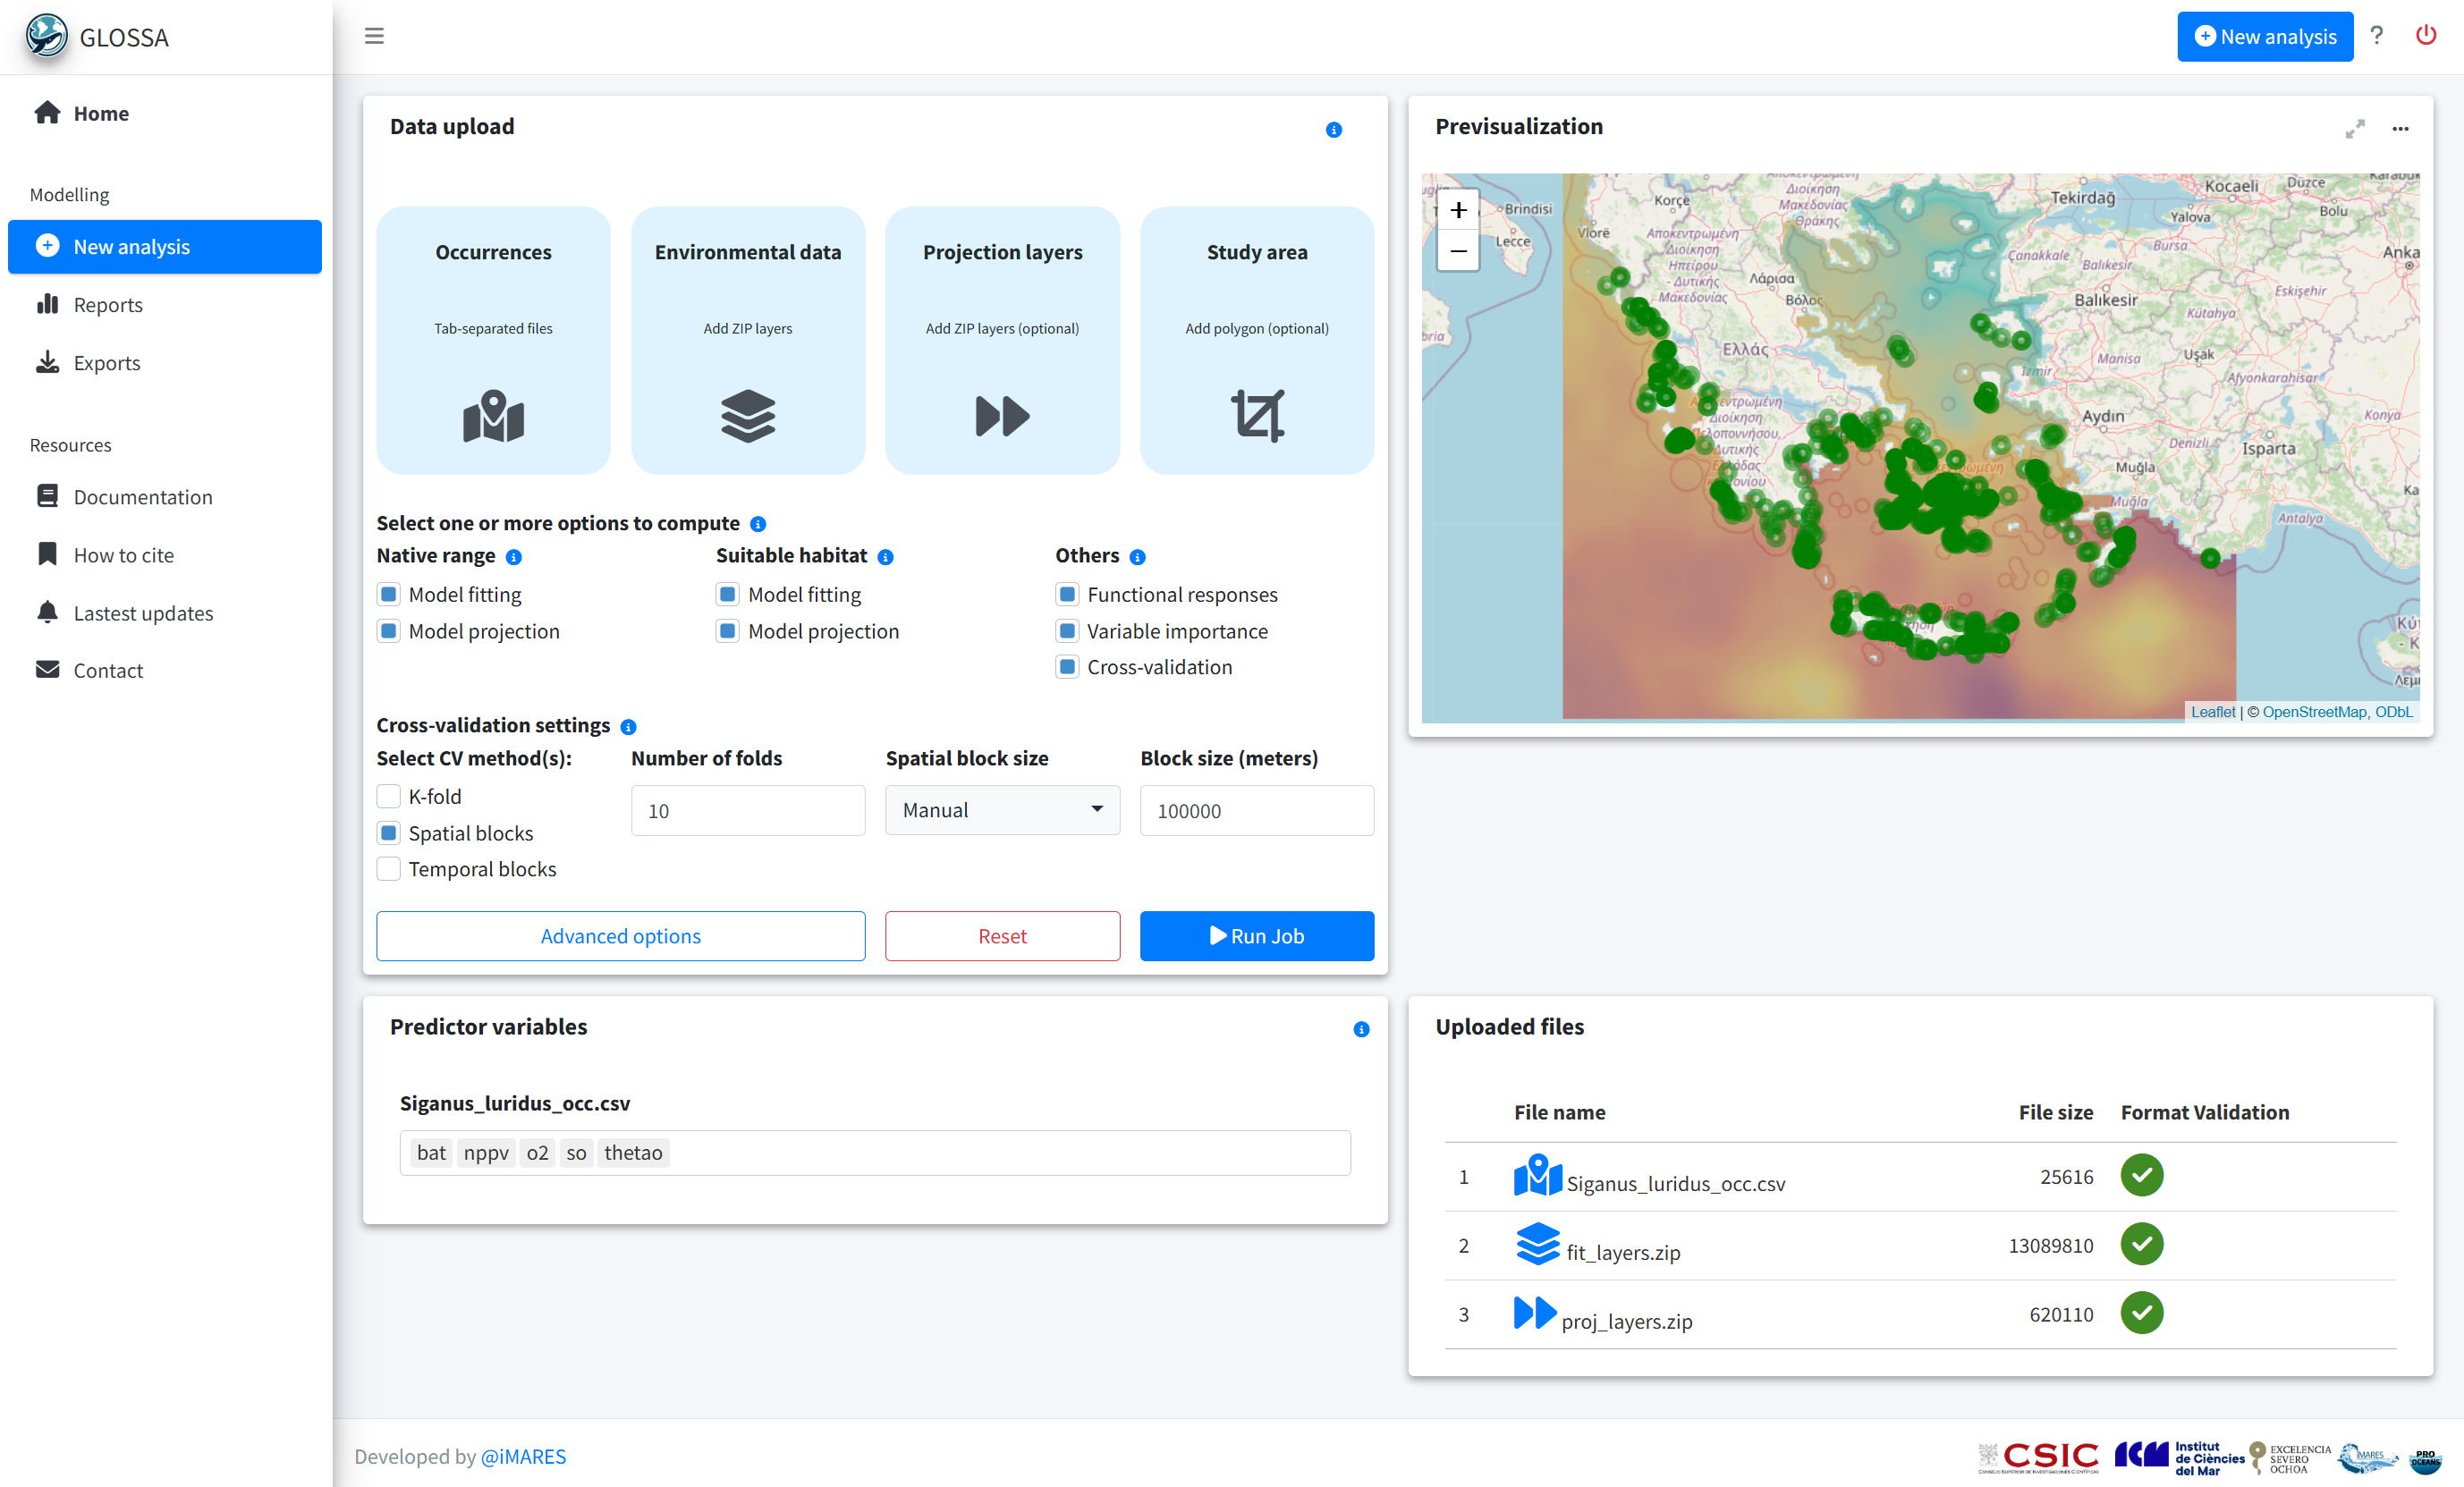
Task: Click the Block size meters field
Action: coord(1257,810)
